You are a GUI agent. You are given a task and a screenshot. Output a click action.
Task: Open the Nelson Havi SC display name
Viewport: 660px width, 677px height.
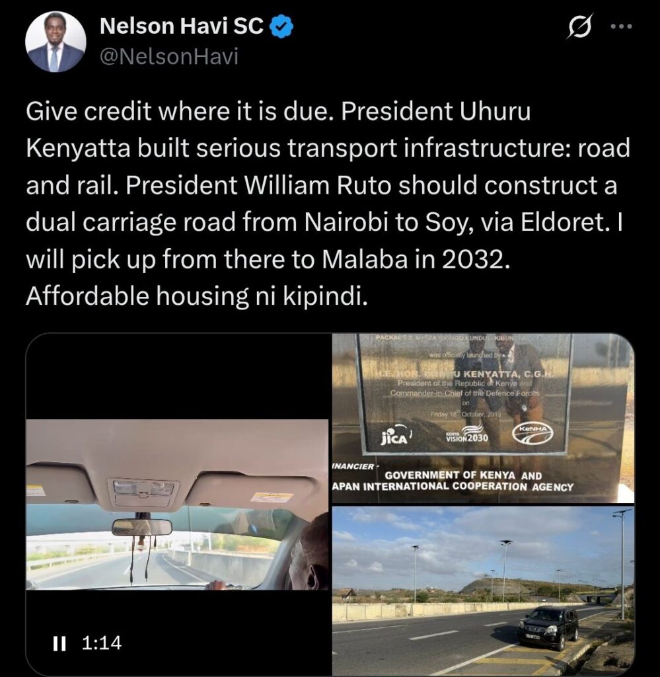[x=181, y=26]
